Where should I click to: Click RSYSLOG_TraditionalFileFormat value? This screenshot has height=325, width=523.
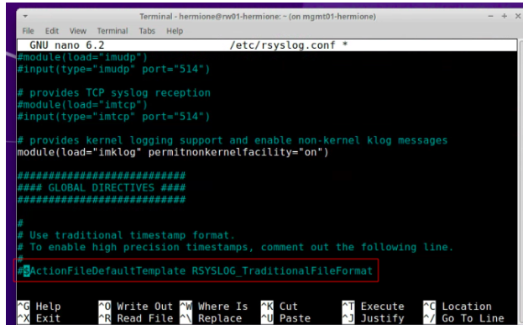(282, 270)
